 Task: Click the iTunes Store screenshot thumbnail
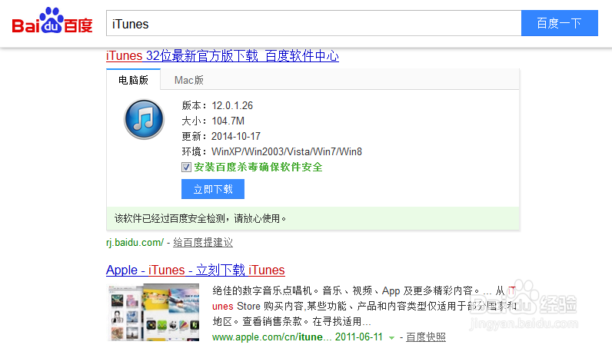click(153, 312)
